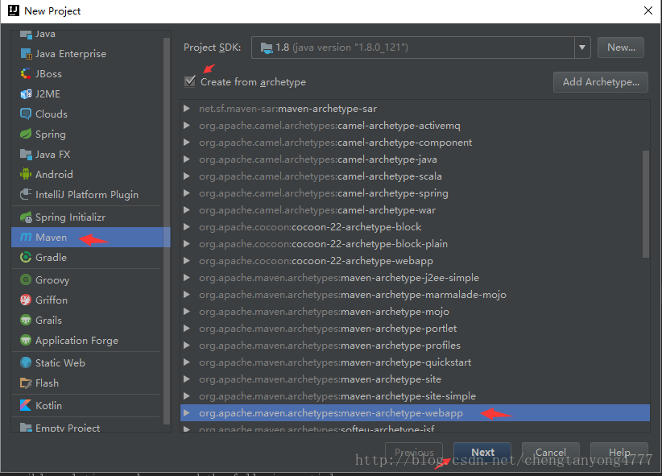Click the Spring leaf icon
The height and width of the screenshot is (476, 662).
26,135
